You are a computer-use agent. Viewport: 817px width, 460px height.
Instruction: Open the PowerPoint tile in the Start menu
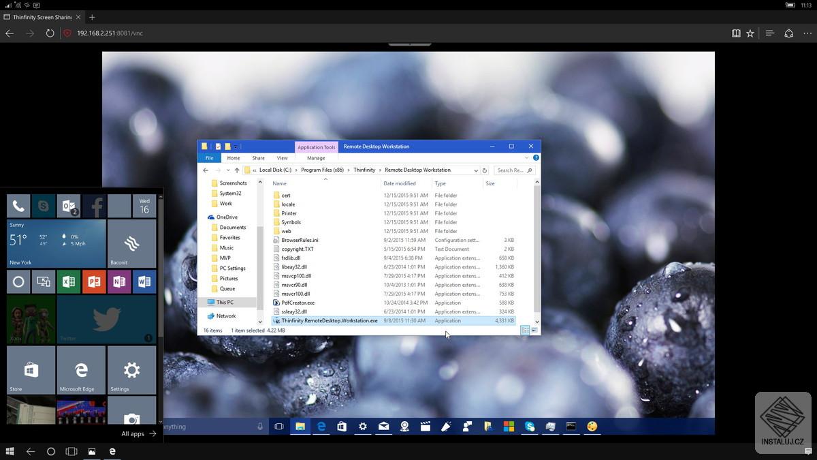[94, 281]
